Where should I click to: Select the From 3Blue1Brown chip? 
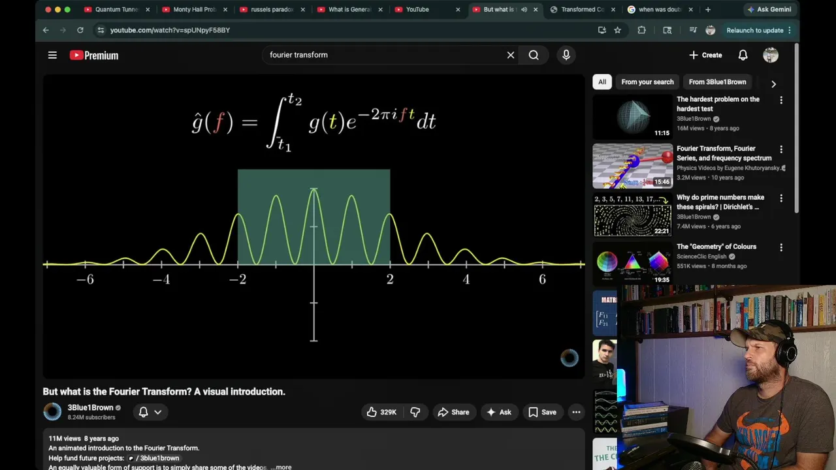(717, 82)
